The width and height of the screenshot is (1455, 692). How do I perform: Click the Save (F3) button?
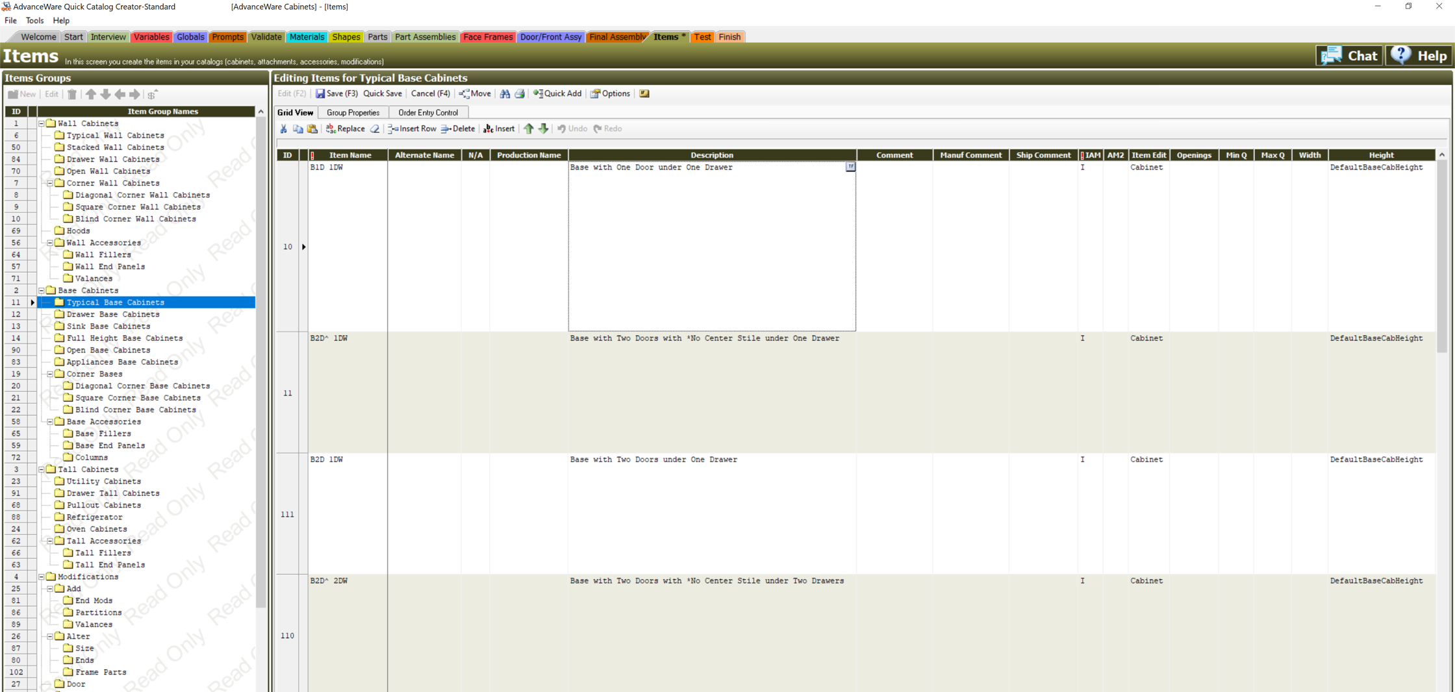click(336, 94)
